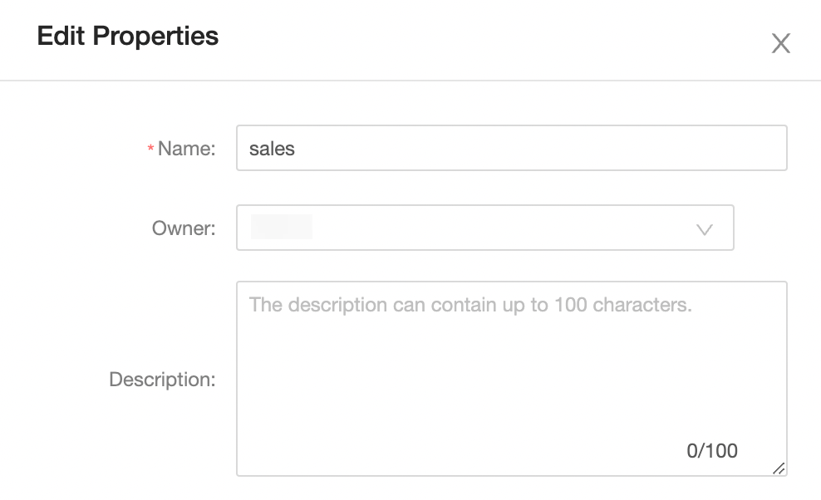This screenshot has height=500, width=821.
Task: Click empty middle of Owner combo box
Action: (499, 228)
